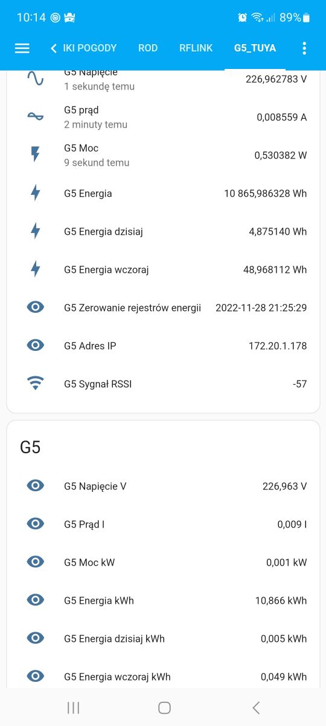Tap the flash icon beside G5 Moc

36,155
